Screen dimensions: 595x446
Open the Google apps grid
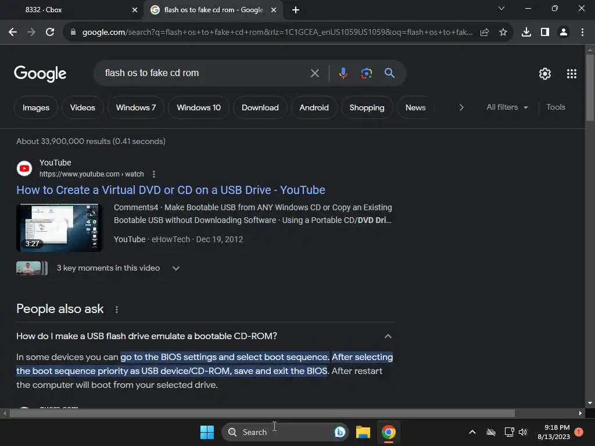coord(572,74)
